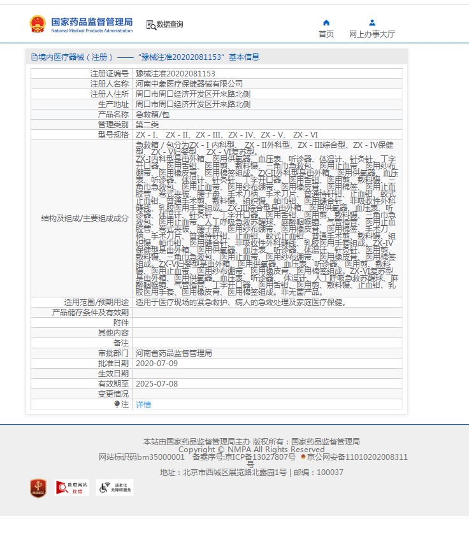This screenshot has height=554, width=469.
Task: Click 第二类 management category value
Action: pos(147,125)
